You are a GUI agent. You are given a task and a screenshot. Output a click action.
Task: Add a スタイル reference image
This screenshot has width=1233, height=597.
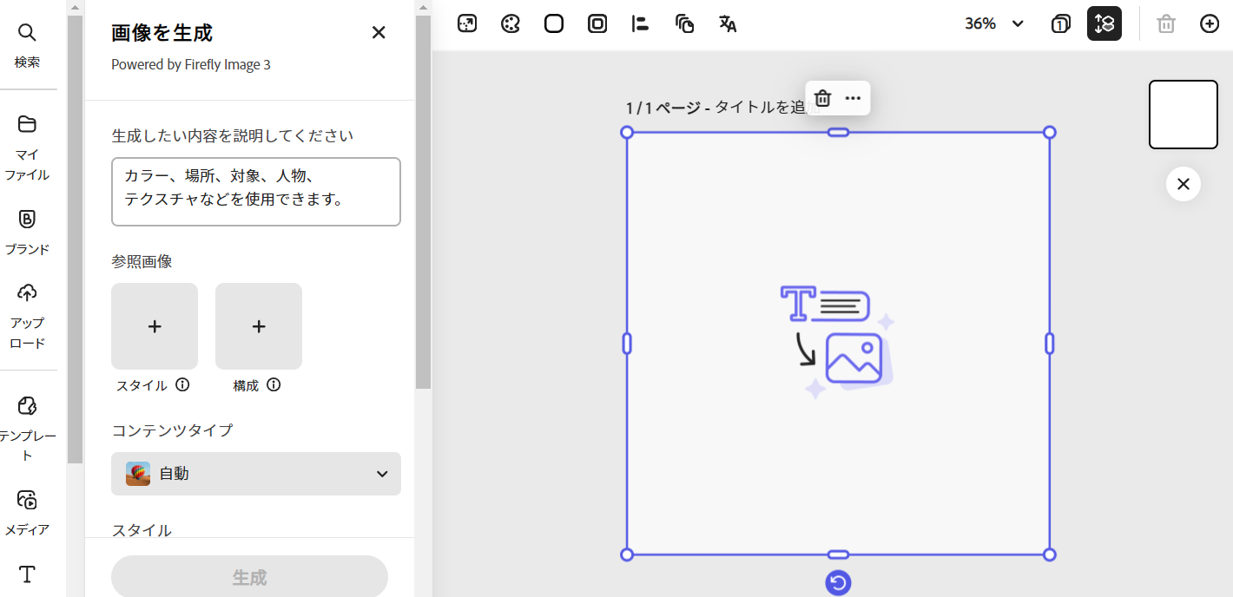(x=155, y=326)
